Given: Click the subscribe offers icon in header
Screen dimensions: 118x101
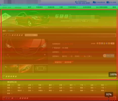Looking at the screenshot, I should pos(94,2).
